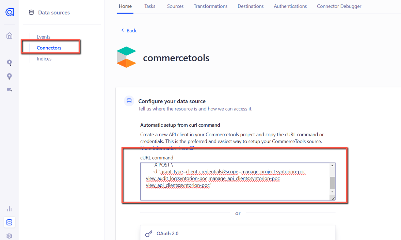Screen dimensions: 401x240
Task: Select the Home icon in left sidebar
Action: click(9, 35)
